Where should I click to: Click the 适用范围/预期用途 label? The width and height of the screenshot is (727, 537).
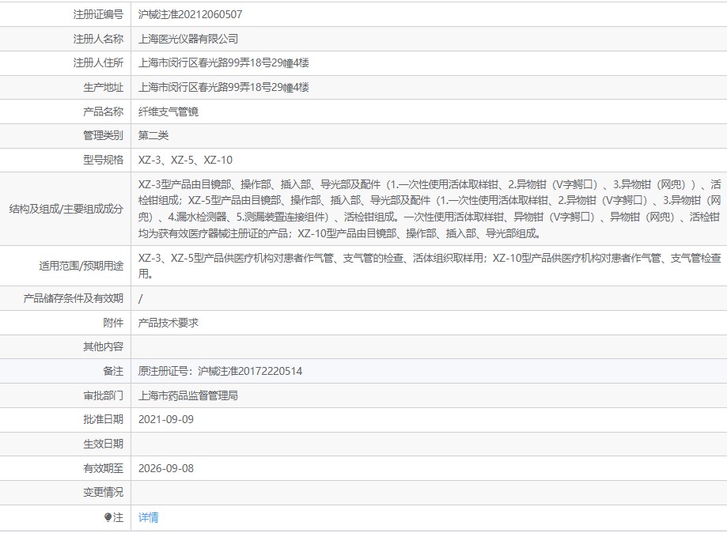[81, 266]
